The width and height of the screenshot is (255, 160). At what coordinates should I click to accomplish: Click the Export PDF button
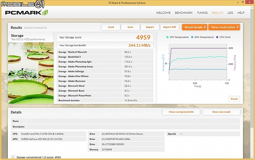170,27
